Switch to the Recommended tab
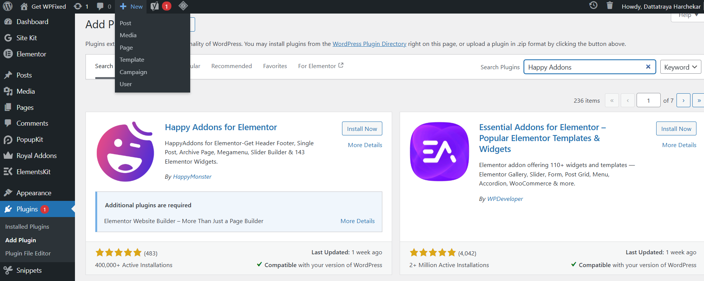 tap(232, 66)
